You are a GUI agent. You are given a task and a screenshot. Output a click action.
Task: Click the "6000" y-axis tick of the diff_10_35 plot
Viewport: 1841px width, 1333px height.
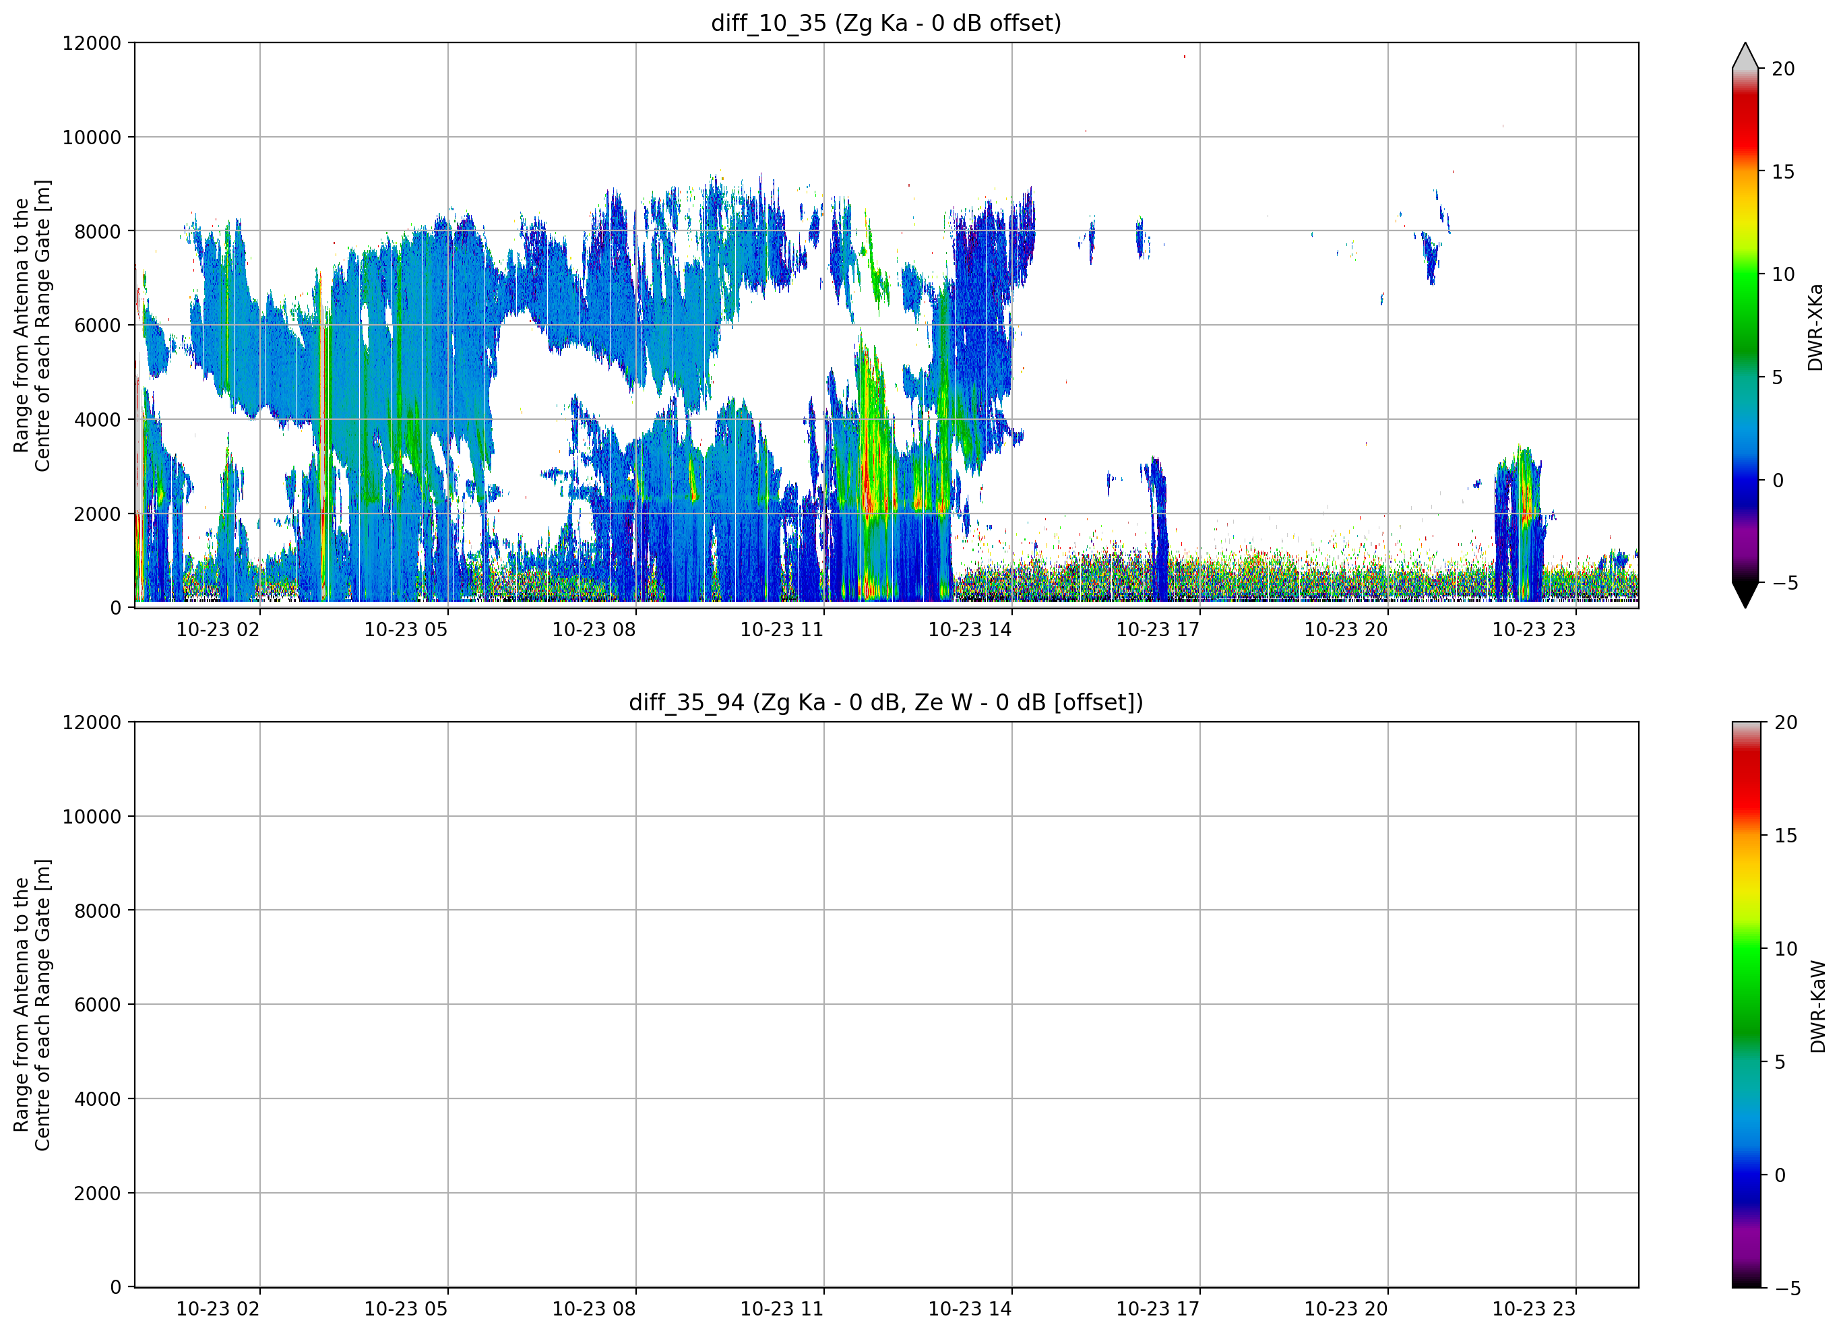(98, 325)
